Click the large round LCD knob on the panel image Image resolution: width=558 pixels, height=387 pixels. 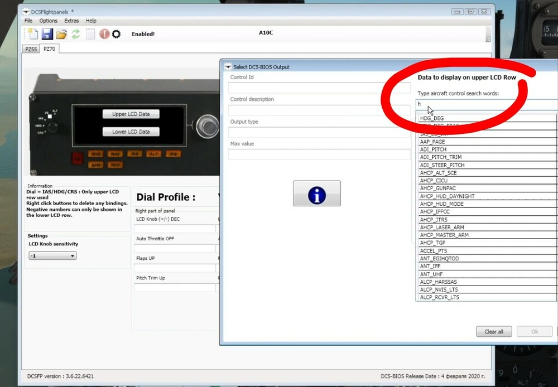tap(207, 126)
